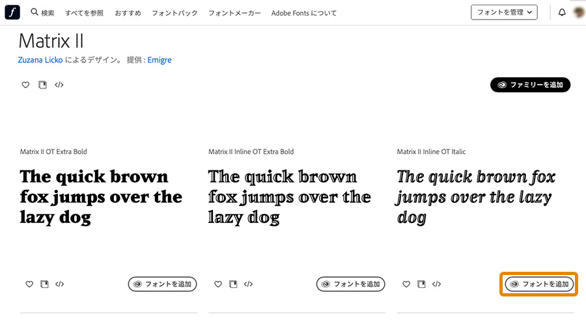Open the Emigre foundry link
Image resolution: width=586 pixels, height=329 pixels.
coord(160,60)
